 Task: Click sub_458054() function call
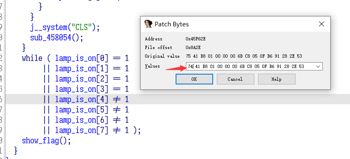click(x=57, y=37)
